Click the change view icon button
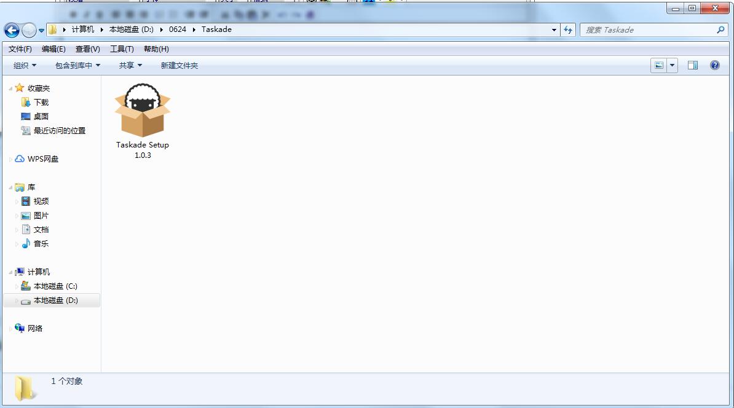This screenshot has width=734, height=408. [658, 66]
